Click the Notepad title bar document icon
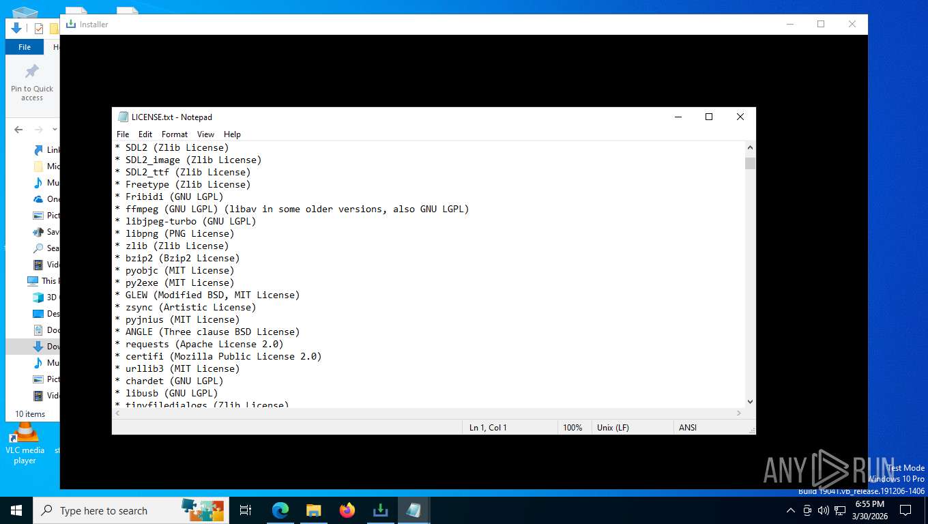The height and width of the screenshot is (524, 928). (x=123, y=117)
